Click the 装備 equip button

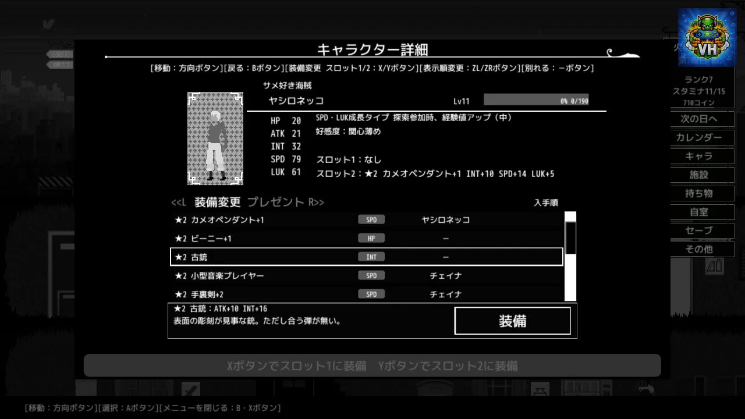pyautogui.click(x=512, y=321)
